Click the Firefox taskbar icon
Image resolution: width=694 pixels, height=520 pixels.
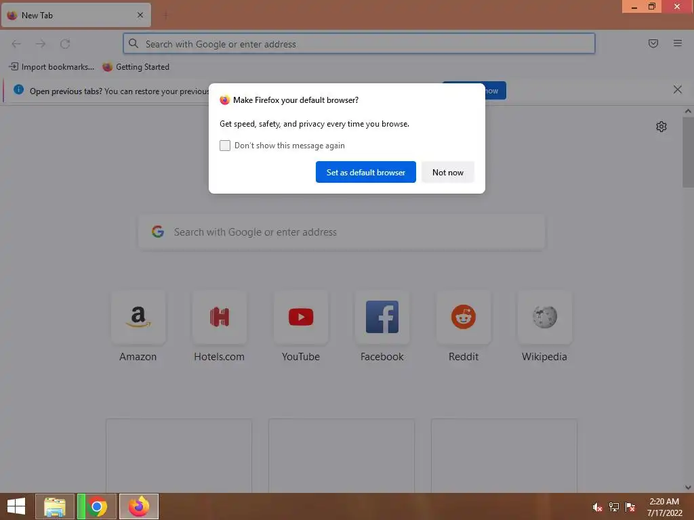tap(138, 506)
